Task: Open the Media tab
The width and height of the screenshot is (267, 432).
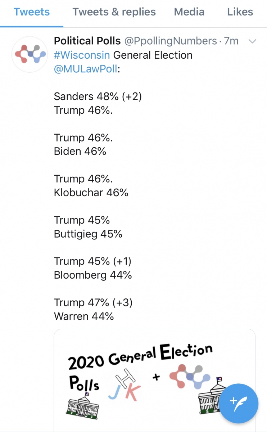Action: tap(189, 12)
